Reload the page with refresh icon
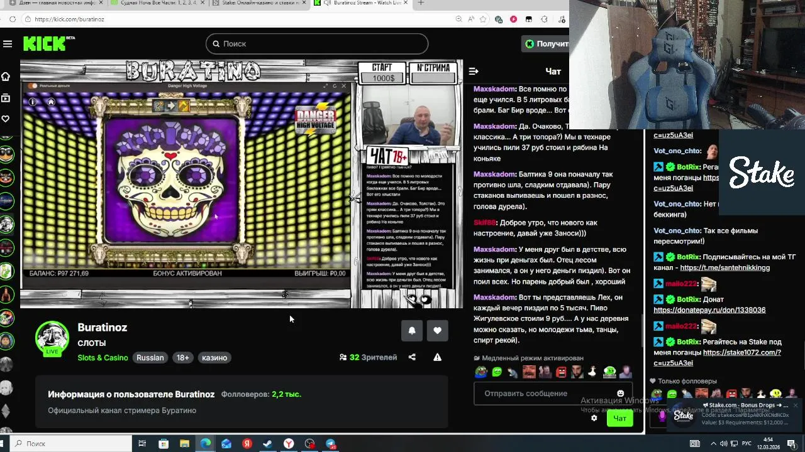The image size is (805, 452). (13, 19)
